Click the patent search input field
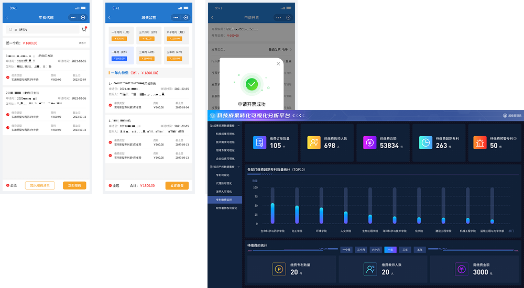The width and height of the screenshot is (524, 288). [x=42, y=30]
